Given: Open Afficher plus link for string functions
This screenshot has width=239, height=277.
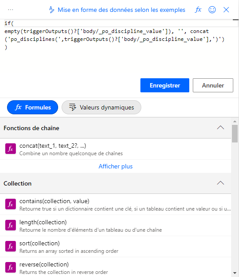Looking at the screenshot, I should (115, 166).
